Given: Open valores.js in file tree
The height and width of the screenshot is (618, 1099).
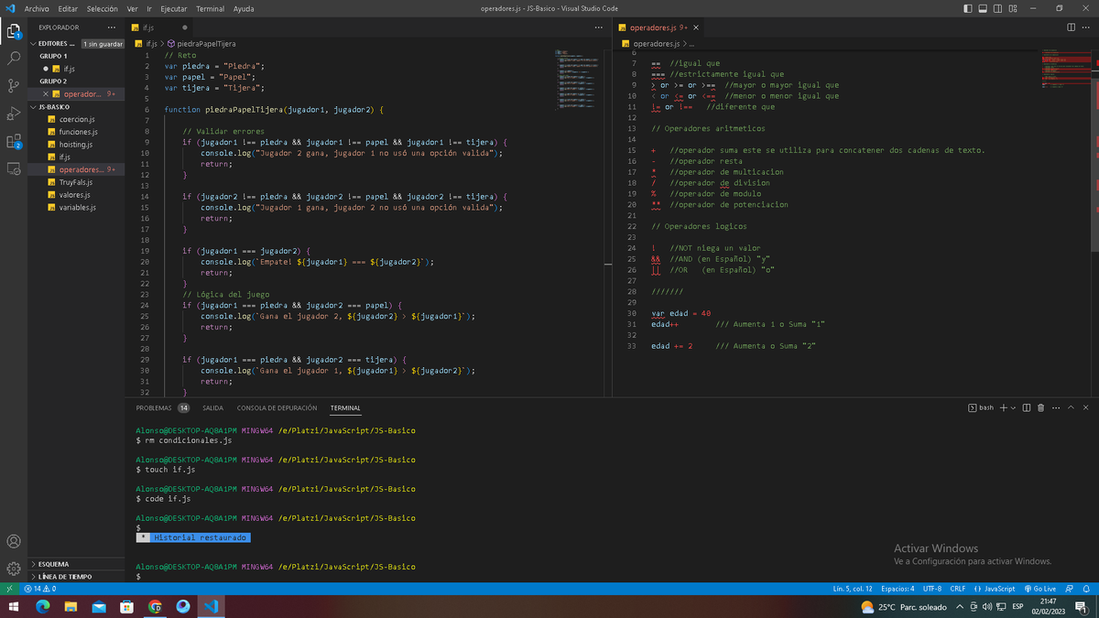Looking at the screenshot, I should (76, 194).
